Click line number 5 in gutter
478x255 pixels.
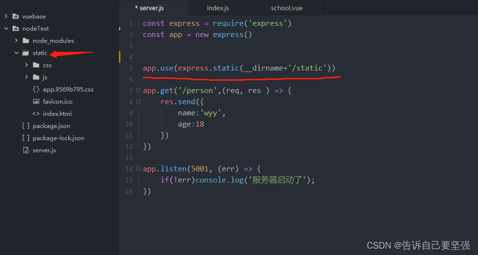click(131, 68)
